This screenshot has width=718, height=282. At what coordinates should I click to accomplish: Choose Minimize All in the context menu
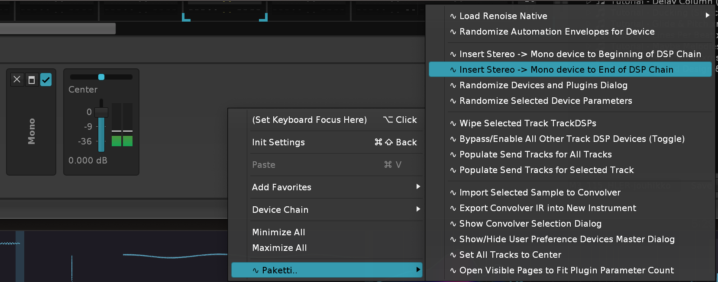(278, 232)
